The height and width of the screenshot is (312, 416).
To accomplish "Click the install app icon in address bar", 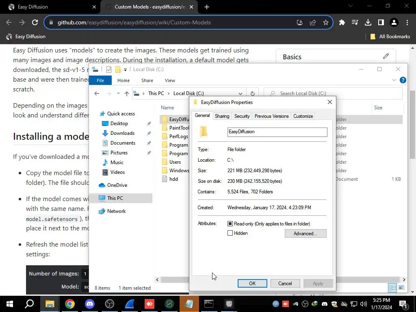I will [300, 23].
